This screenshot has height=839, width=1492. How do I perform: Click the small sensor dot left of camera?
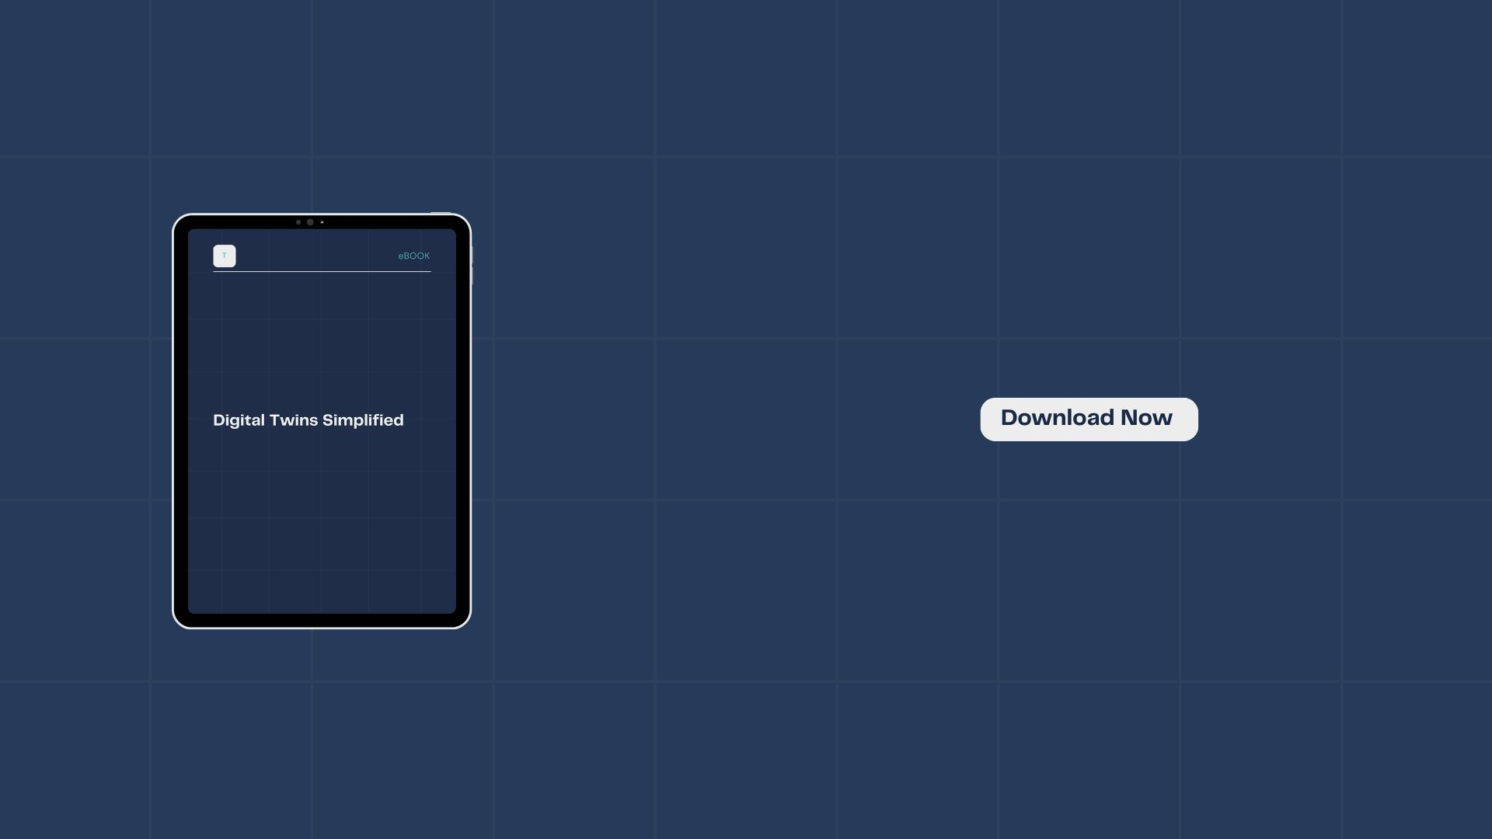tap(298, 222)
